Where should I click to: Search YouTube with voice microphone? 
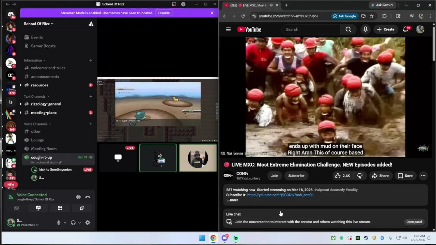pos(365,29)
